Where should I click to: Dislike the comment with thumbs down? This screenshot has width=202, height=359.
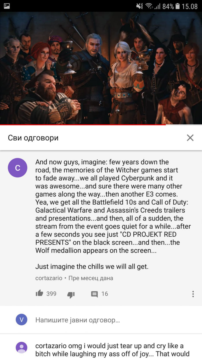[x=71, y=294]
